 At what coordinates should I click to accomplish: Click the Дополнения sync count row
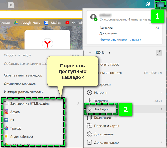point(129,33)
